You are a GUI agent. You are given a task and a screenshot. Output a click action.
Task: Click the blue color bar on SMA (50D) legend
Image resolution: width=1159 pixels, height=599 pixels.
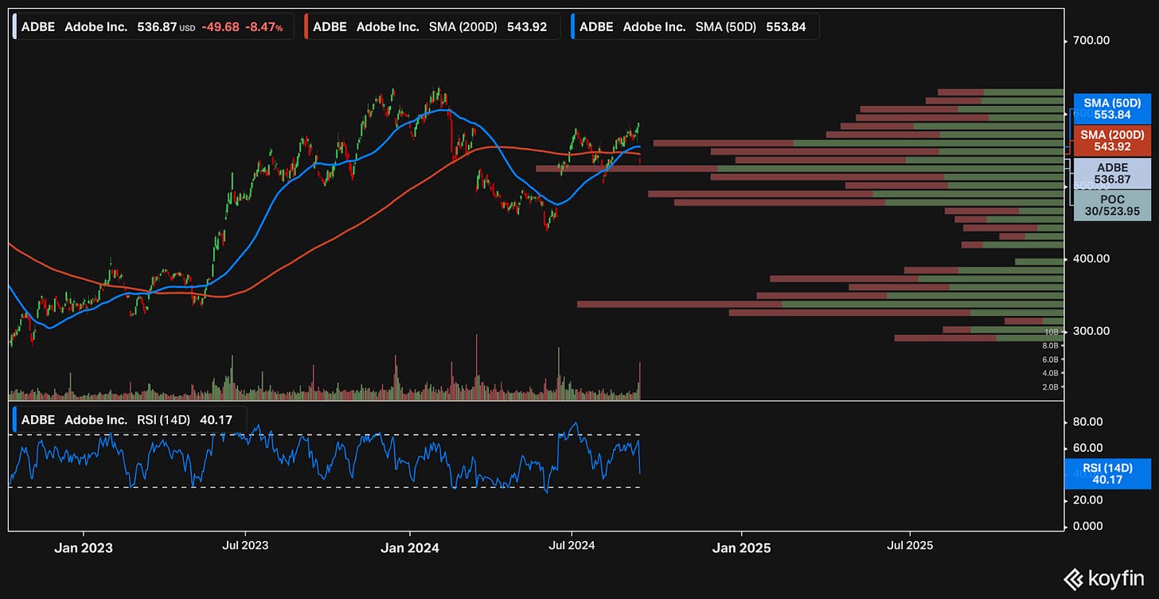tap(573, 26)
